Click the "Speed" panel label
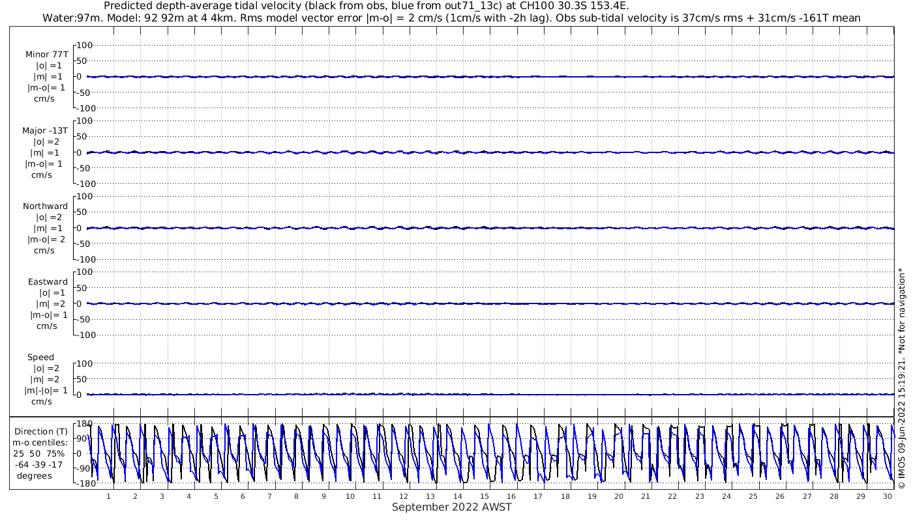The width and height of the screenshot is (913, 521). point(40,358)
